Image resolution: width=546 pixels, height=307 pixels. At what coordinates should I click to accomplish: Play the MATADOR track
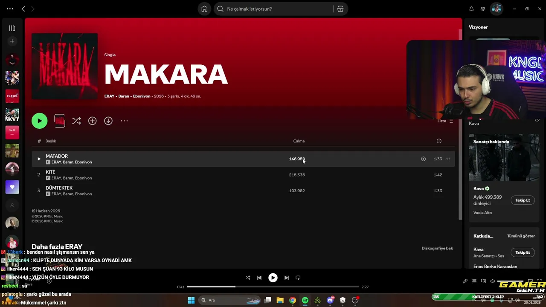coord(39,159)
